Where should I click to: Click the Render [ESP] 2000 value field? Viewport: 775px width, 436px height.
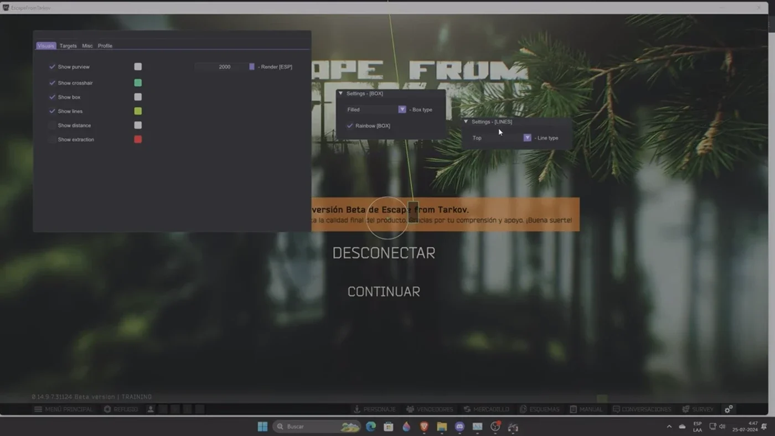tap(225, 66)
